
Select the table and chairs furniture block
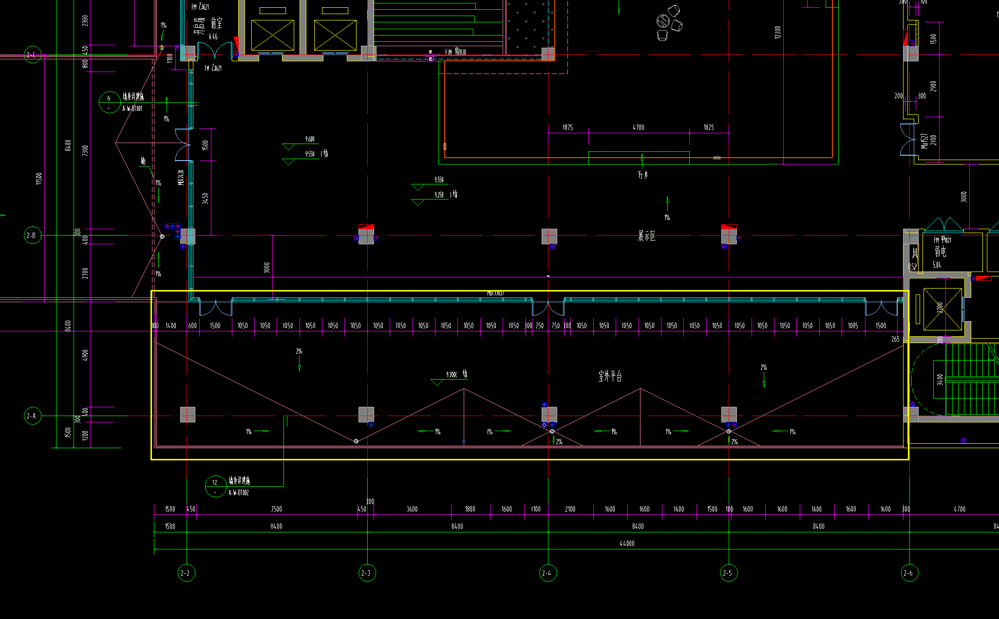pos(669,23)
